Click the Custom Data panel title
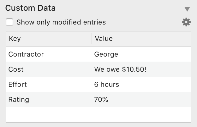The width and height of the screenshot is (197, 127). point(30,8)
